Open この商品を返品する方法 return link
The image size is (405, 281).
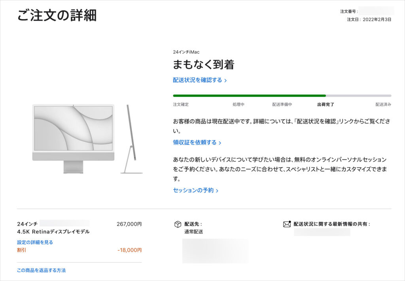click(41, 270)
